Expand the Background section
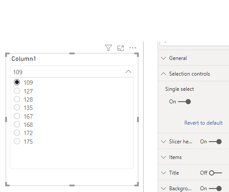This screenshot has width=229, height=192. pyautogui.click(x=164, y=189)
